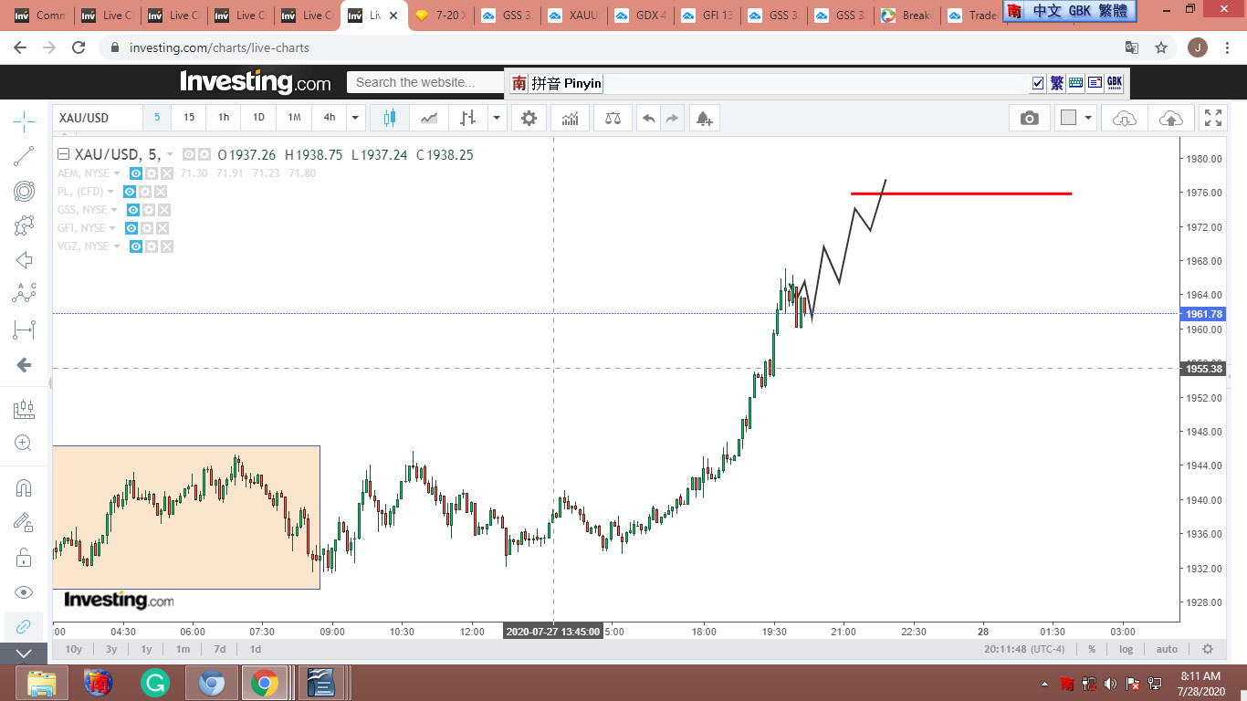
Task: Select the 1h timeframe tab
Action: point(224,118)
